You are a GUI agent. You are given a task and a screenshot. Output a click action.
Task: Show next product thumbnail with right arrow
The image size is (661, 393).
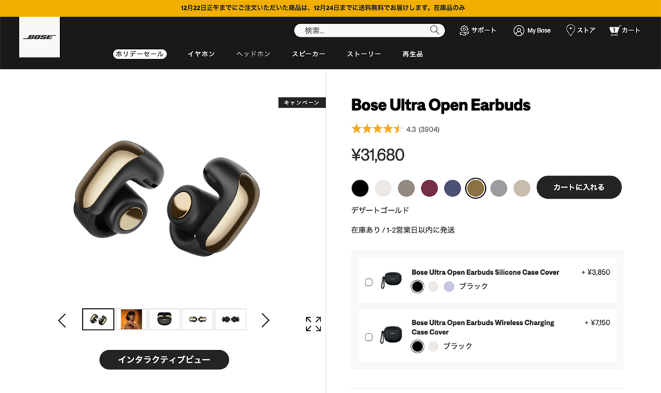265,320
